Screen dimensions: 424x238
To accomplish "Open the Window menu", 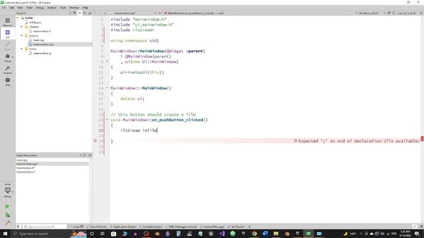I will tap(74, 7).
